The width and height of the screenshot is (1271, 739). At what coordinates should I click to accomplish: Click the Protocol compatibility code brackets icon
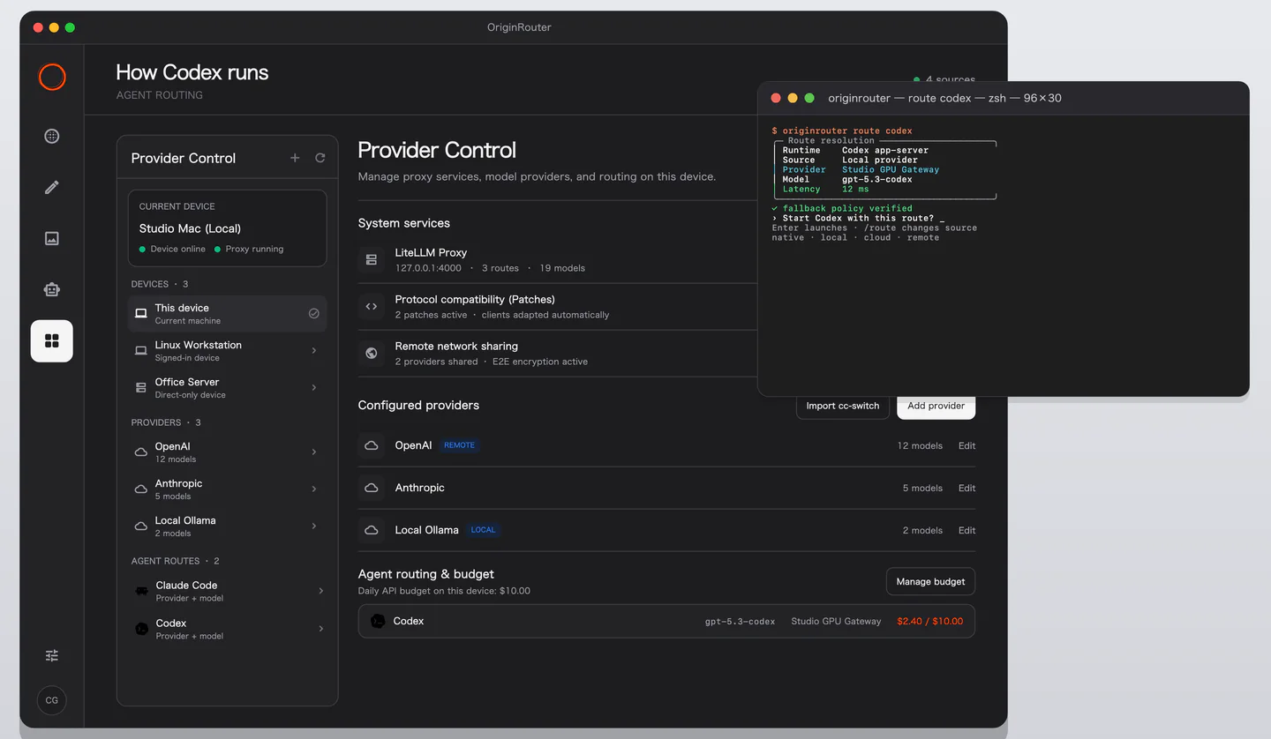372,306
